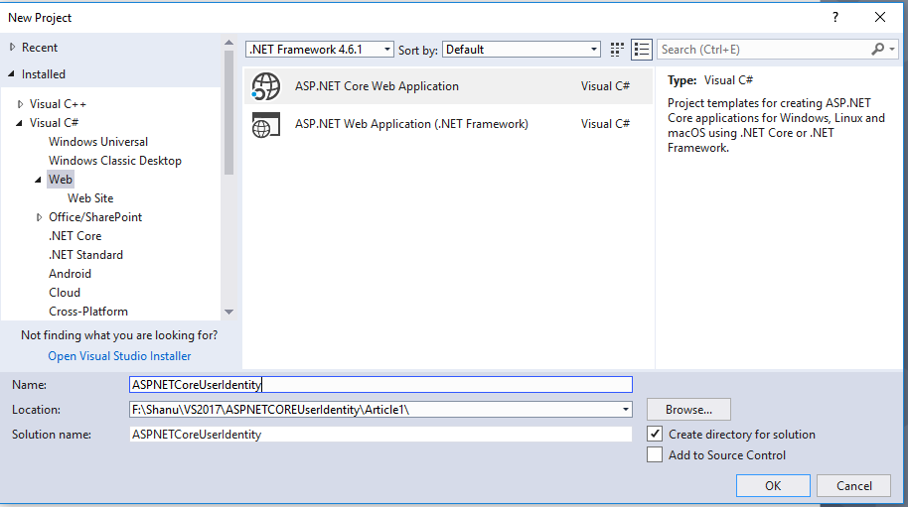The image size is (908, 507).
Task: Close the New Project dialog
Action: [879, 17]
